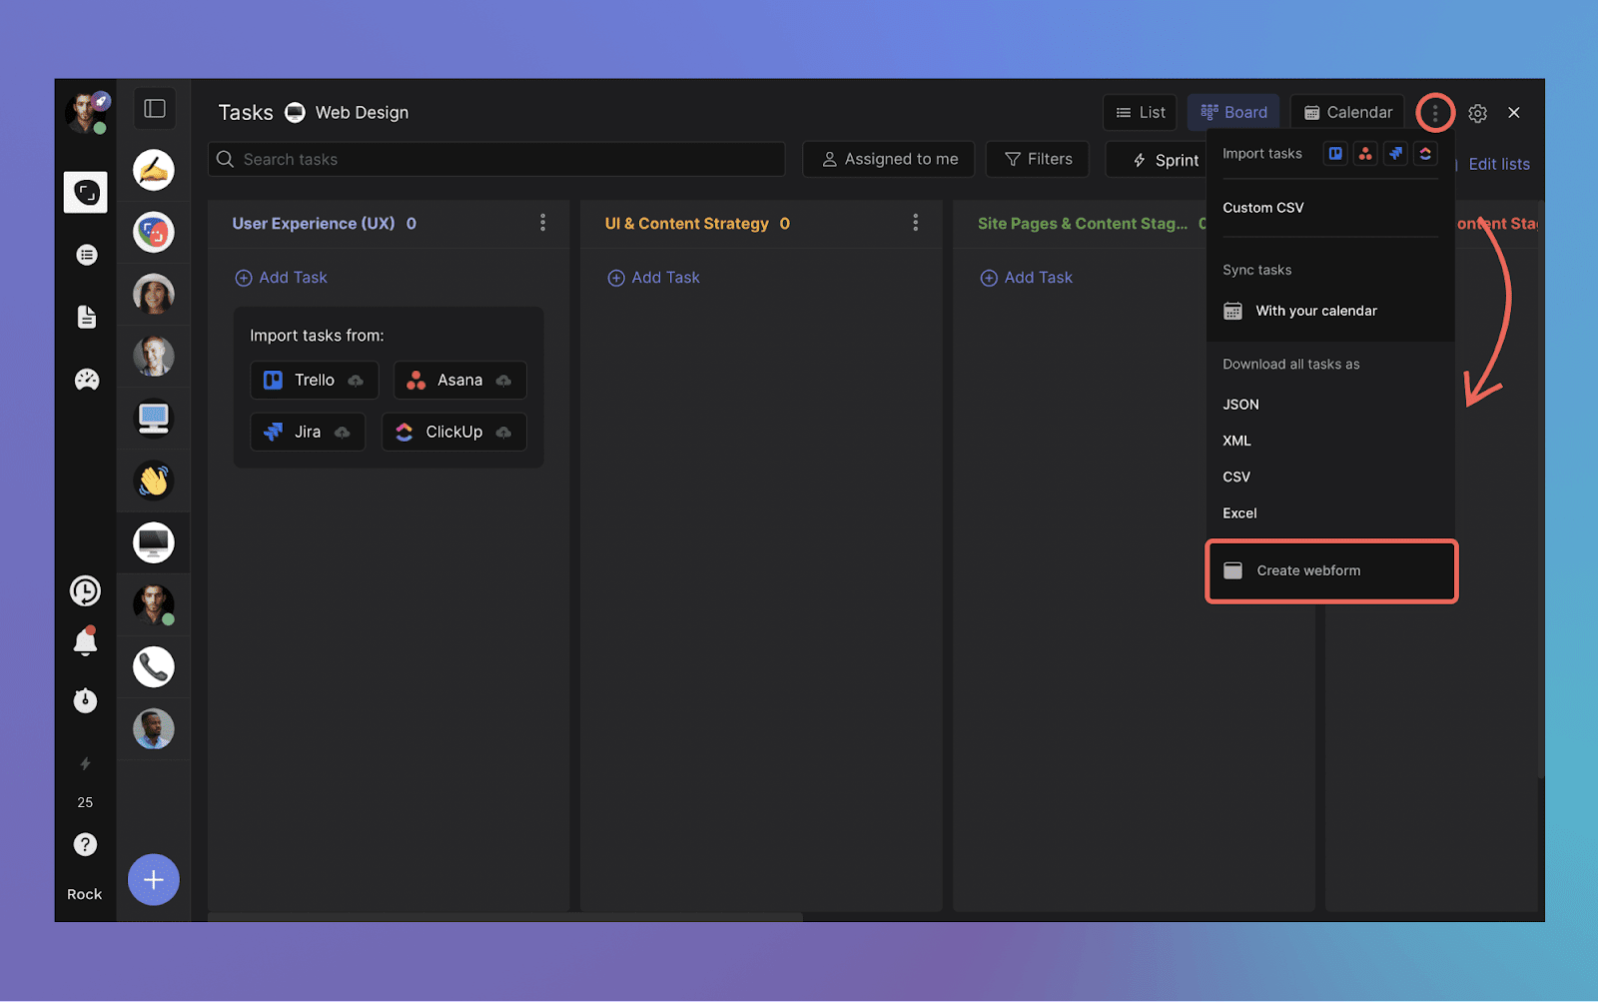Viewport: 1598px width, 1002px height.
Task: Open the help question mark icon
Action: (x=85, y=845)
